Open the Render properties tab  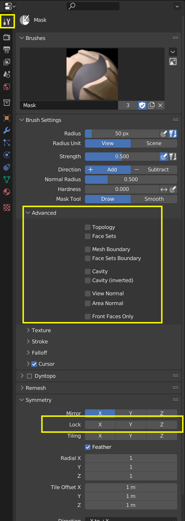(7, 37)
